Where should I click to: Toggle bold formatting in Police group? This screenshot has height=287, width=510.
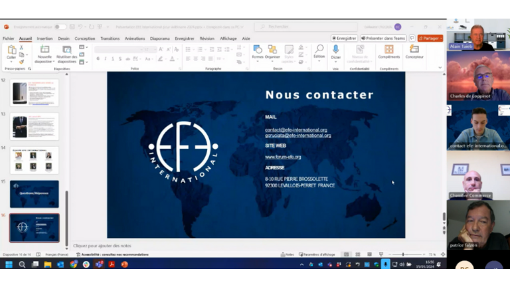tap(98, 58)
